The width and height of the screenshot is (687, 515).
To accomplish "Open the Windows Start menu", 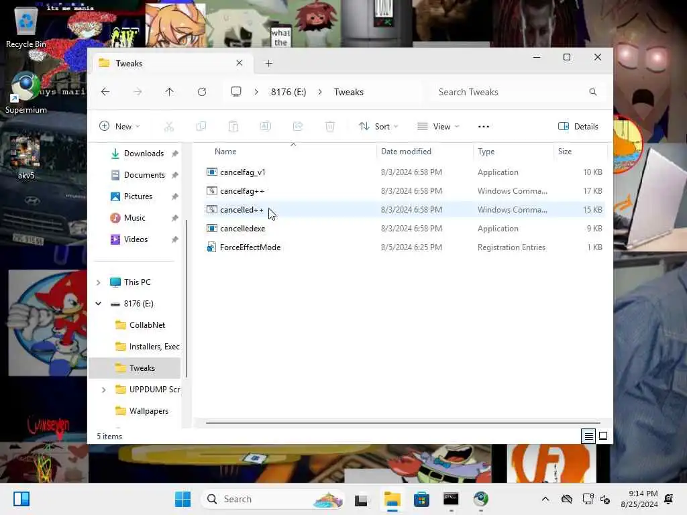I will tap(182, 499).
